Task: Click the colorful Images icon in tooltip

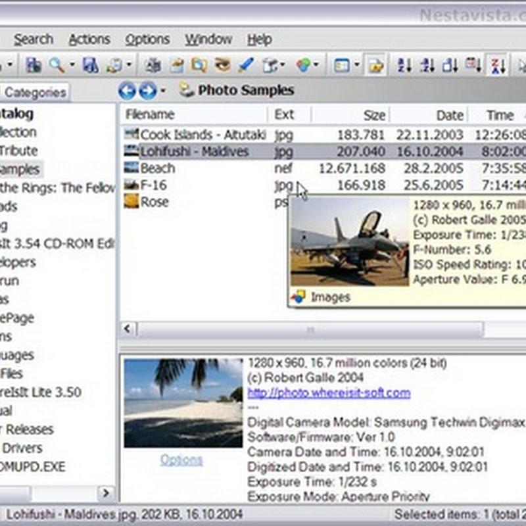Action: (x=299, y=297)
